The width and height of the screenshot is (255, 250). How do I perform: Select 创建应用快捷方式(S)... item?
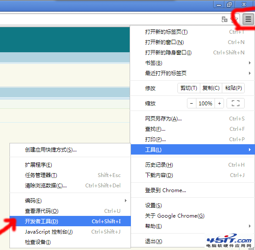coord(70,150)
